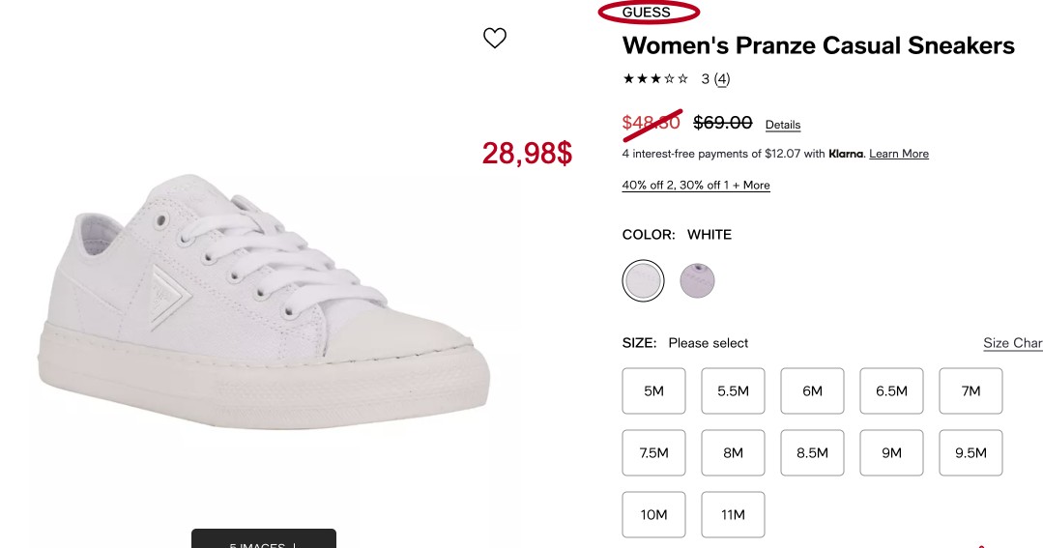Expand the 40% off 2 offers link
The height and width of the screenshot is (548, 1043).
click(x=696, y=185)
